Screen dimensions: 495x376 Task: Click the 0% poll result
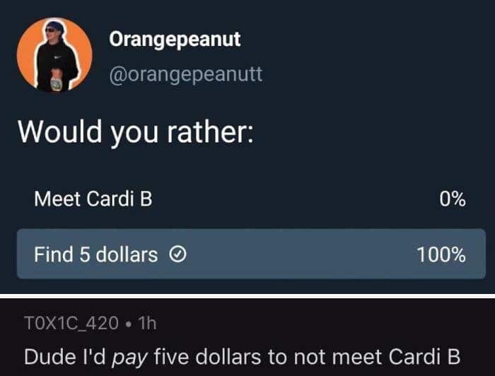coord(453,199)
